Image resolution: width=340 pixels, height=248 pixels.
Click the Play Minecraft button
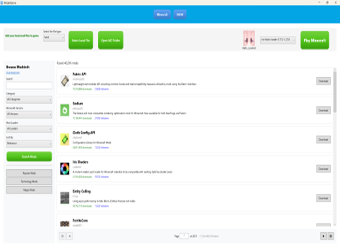314,40
